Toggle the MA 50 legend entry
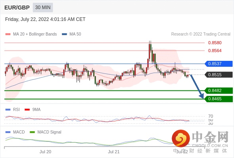 coord(72,34)
